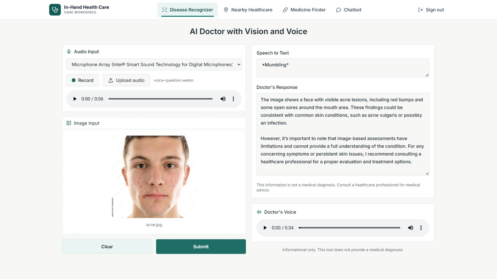
Task: Click the Doctor's Voice waveform icon
Action: pos(259,212)
